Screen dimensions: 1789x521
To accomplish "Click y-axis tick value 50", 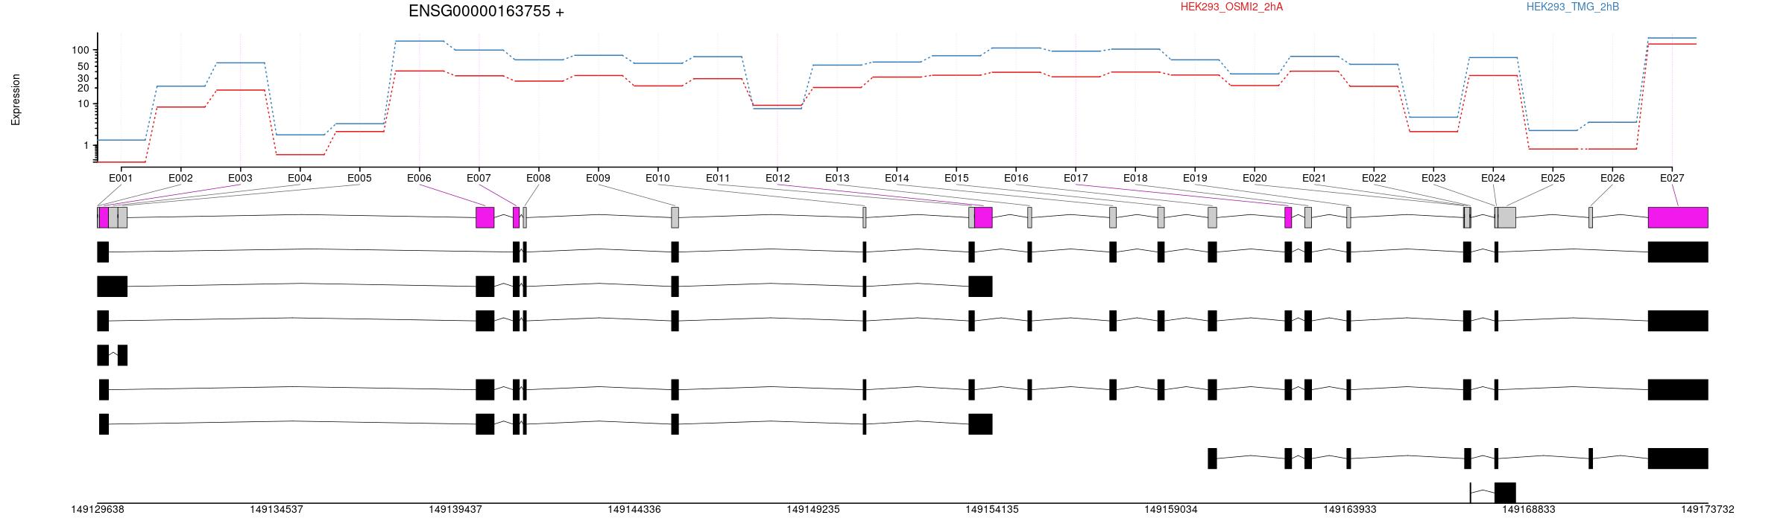I will click(83, 66).
